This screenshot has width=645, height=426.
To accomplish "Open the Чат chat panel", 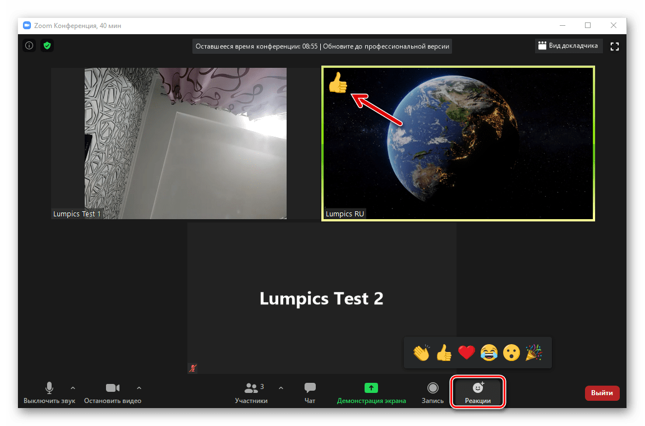I will coord(310,393).
